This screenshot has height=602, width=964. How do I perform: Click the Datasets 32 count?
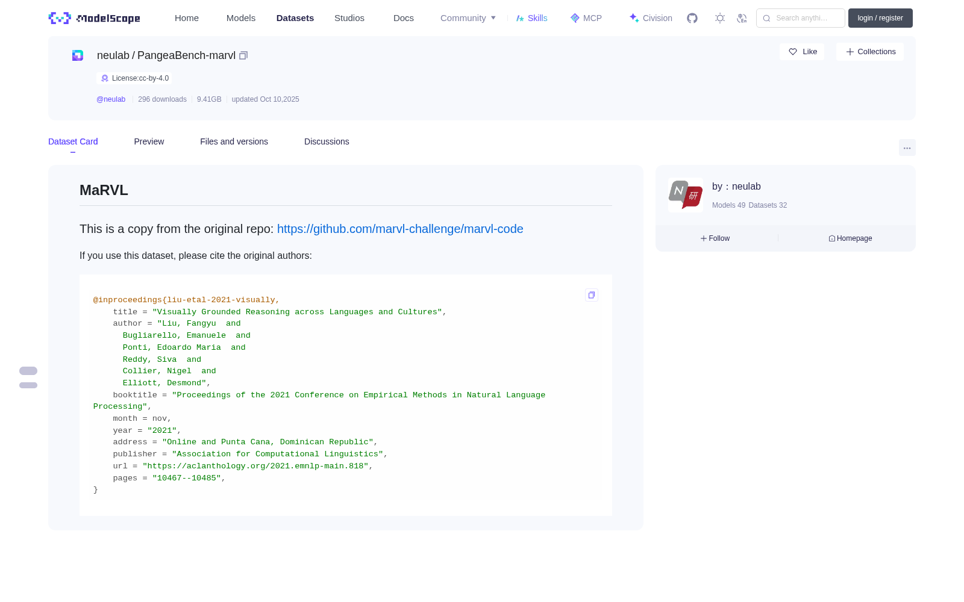[x=768, y=205]
